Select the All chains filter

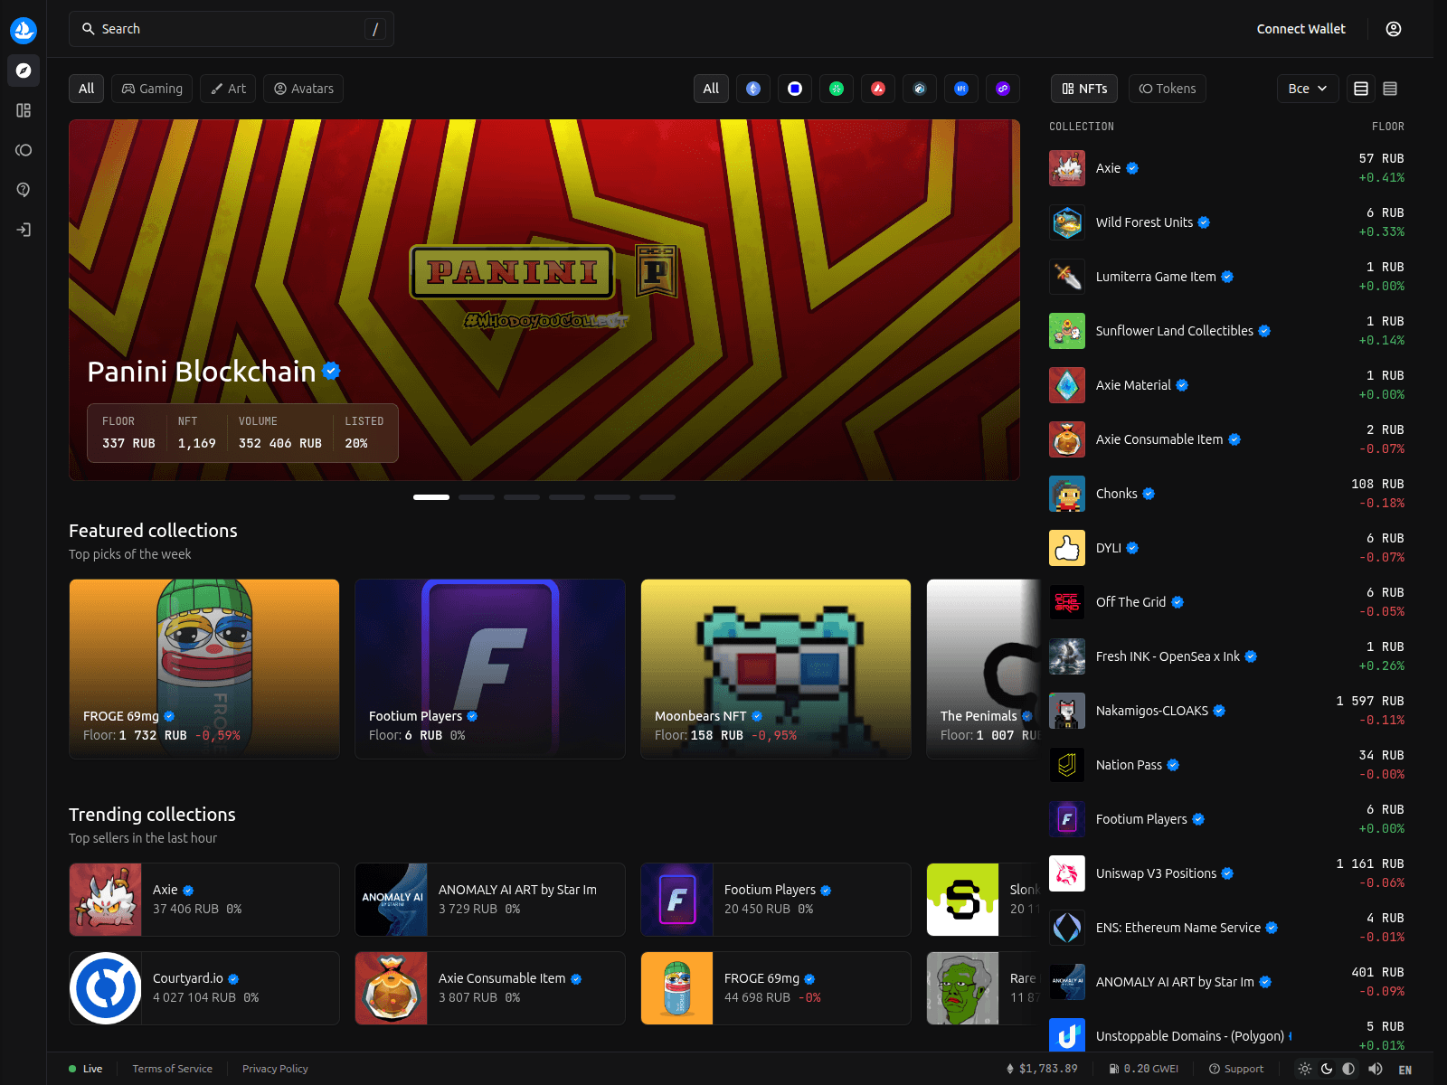click(x=711, y=89)
